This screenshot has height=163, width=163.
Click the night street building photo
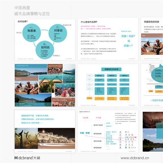point(56,138)
